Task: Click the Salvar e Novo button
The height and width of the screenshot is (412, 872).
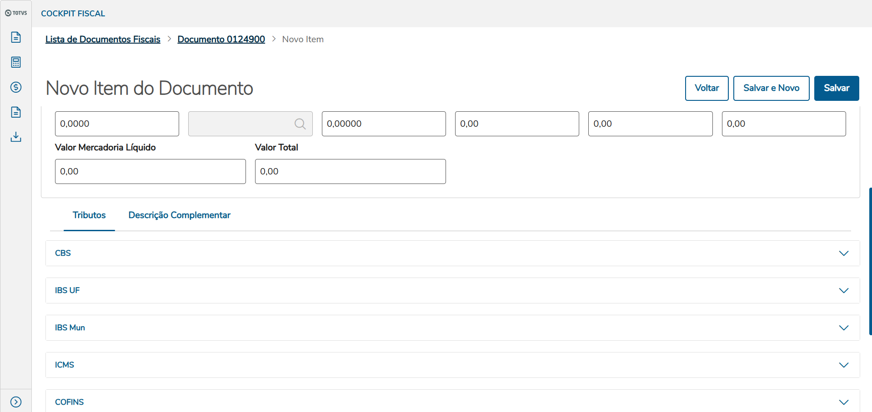Action: [771, 88]
